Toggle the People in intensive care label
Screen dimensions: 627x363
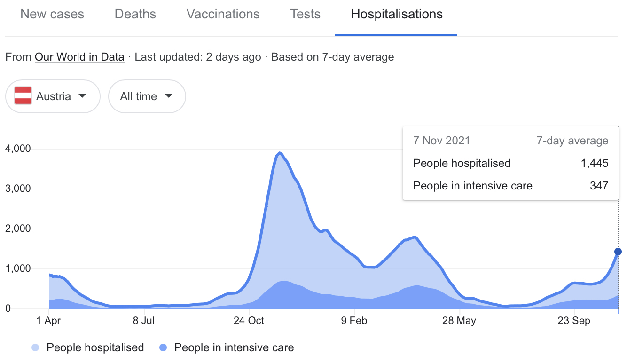[x=234, y=348]
